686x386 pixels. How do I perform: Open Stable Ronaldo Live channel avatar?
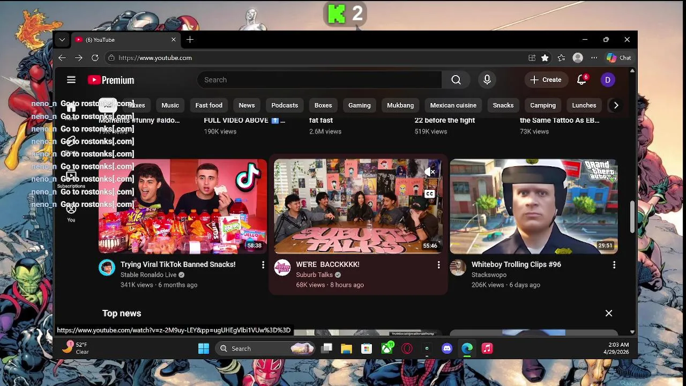[107, 268]
